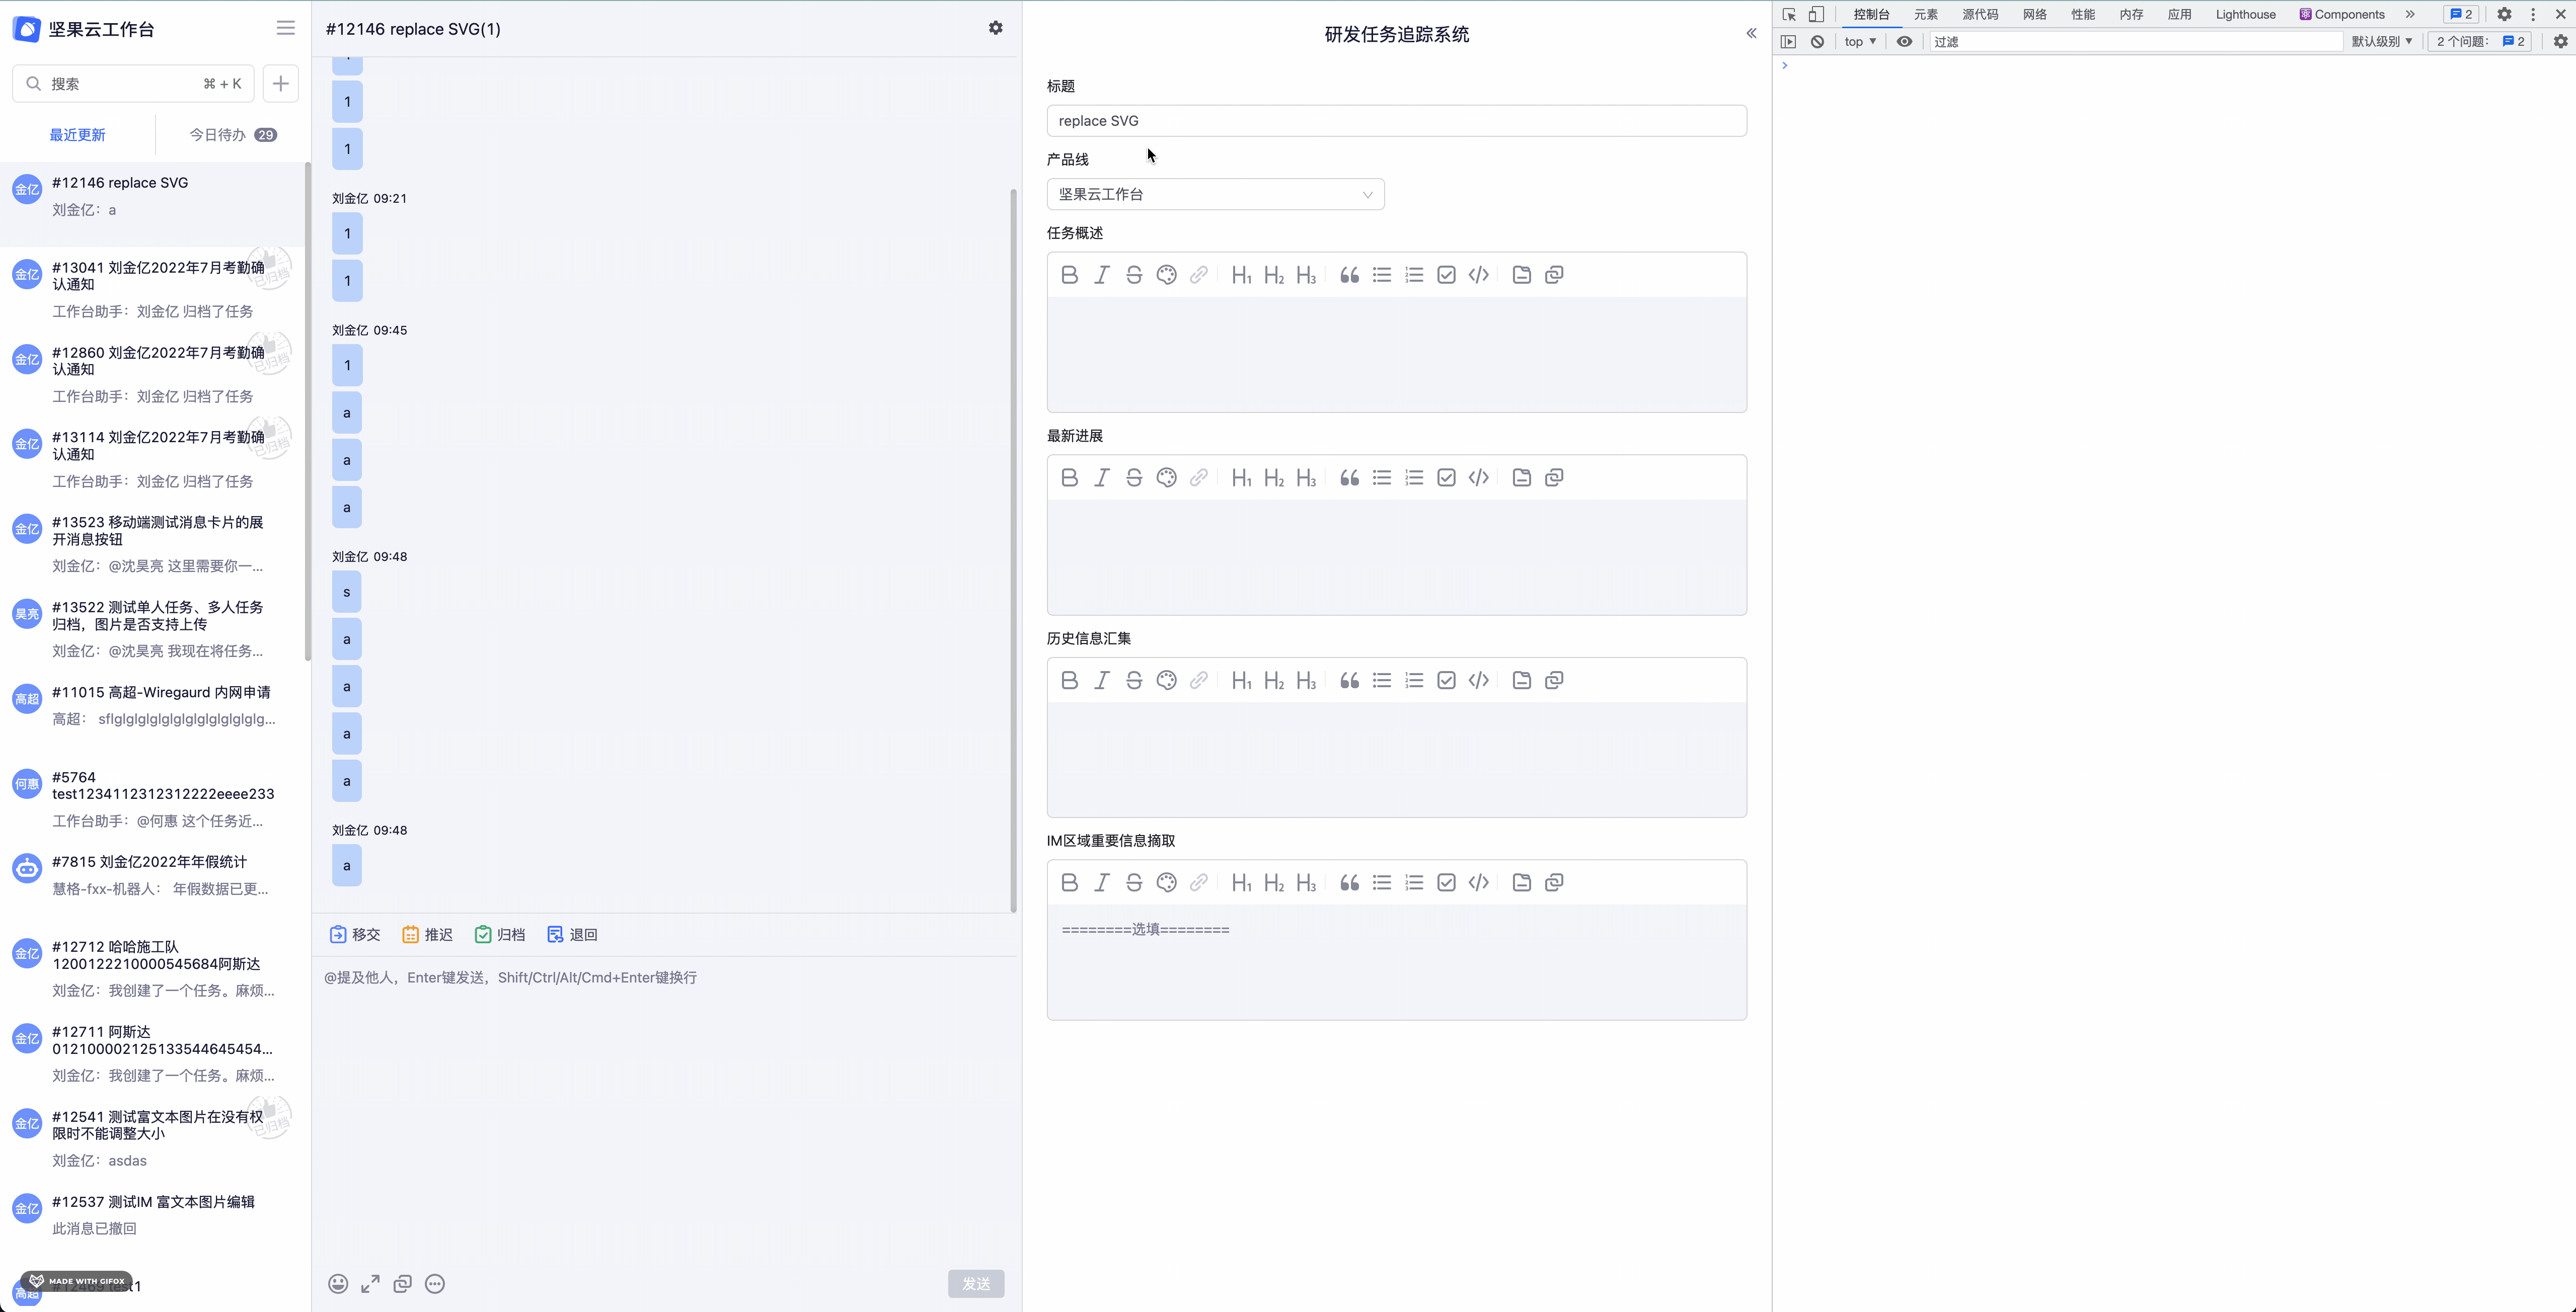Open the 产品线 dropdown showing 坚果云工作台

coord(1214,194)
